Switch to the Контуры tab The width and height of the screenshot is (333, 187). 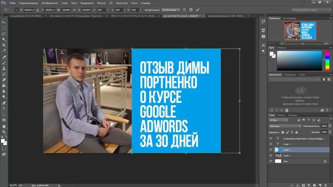point(292,115)
